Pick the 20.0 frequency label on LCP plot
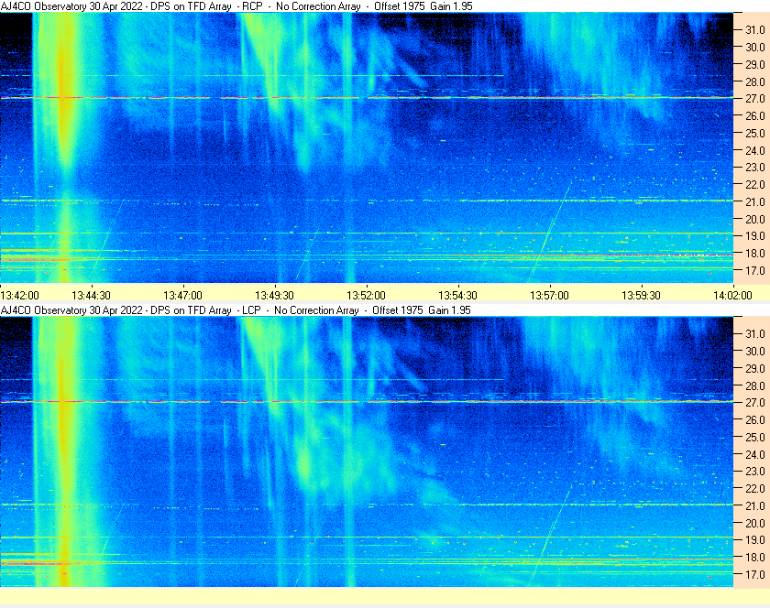The width and height of the screenshot is (770, 608). tap(755, 523)
